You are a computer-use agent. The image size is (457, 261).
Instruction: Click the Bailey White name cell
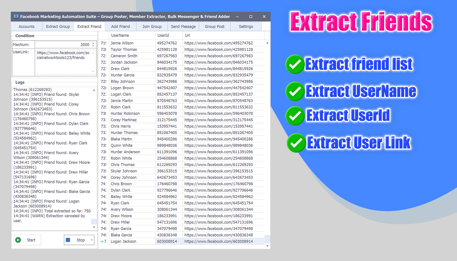click(132, 197)
